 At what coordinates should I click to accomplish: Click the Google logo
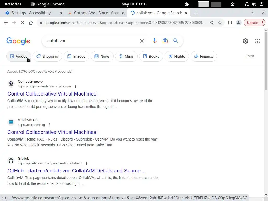tap(18, 41)
